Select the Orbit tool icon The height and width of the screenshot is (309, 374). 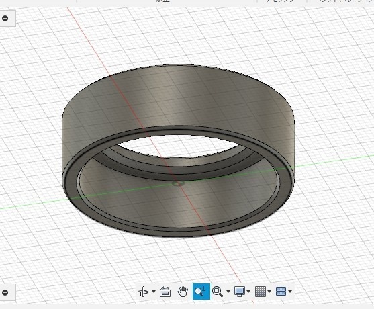point(143,292)
